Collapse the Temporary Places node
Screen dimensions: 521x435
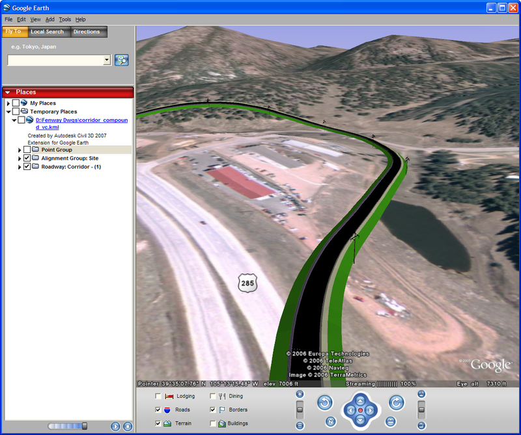coord(8,111)
